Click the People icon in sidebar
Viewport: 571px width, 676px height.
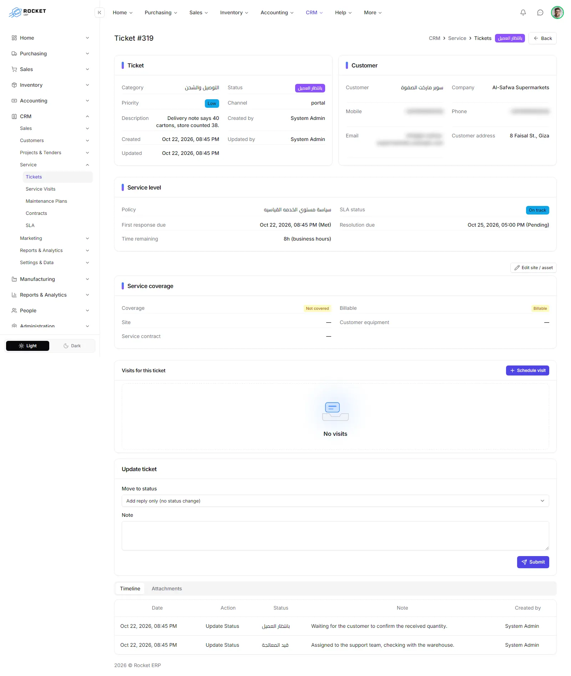14,311
